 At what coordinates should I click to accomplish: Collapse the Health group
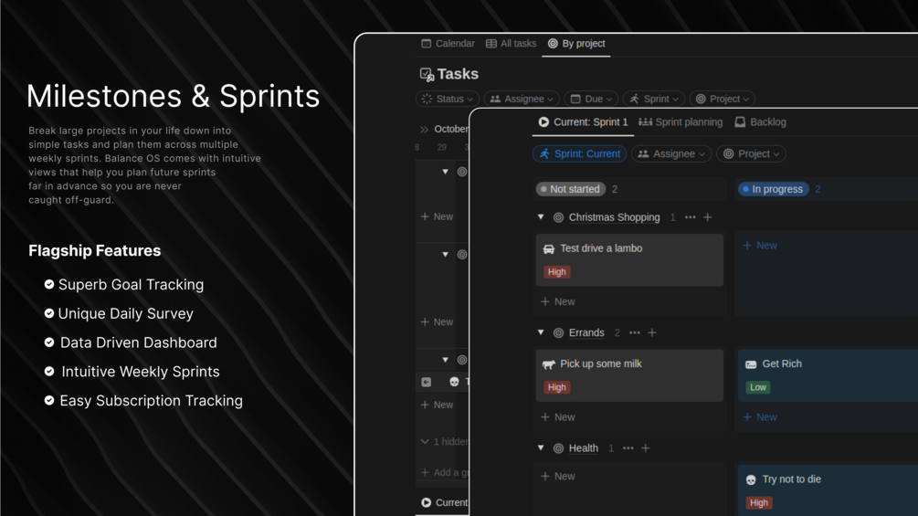pyautogui.click(x=541, y=448)
